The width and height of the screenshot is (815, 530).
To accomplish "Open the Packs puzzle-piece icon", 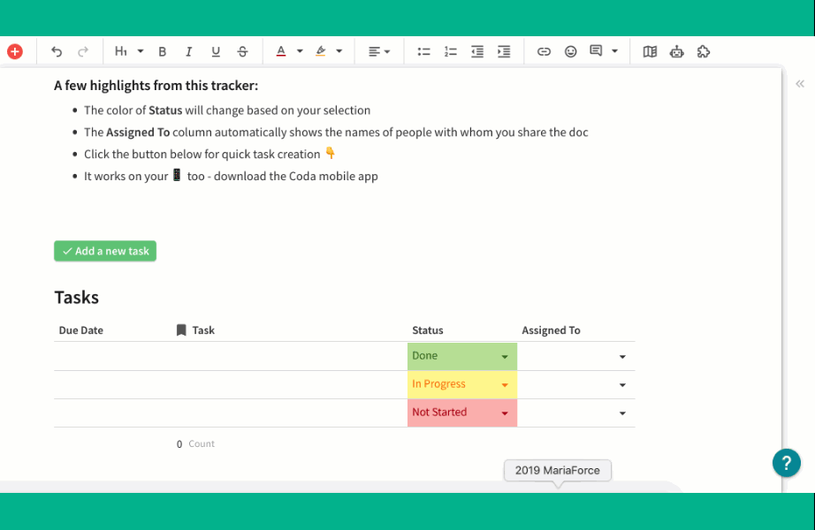I will point(704,51).
